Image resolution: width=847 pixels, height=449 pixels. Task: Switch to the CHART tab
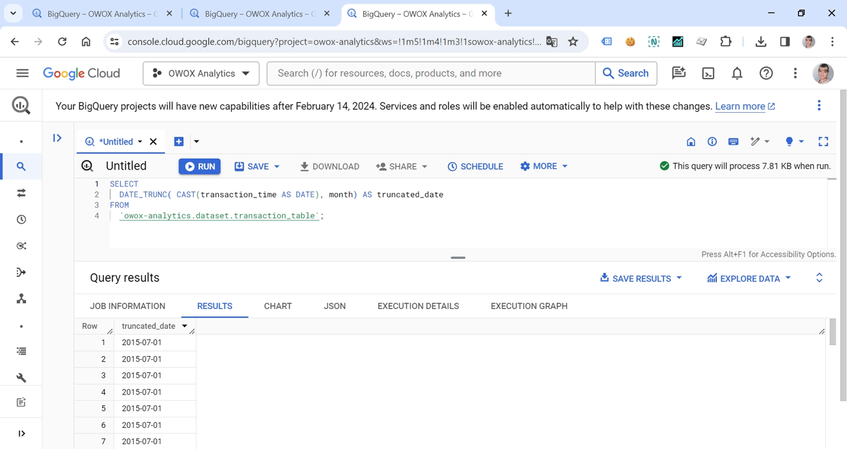pos(278,306)
